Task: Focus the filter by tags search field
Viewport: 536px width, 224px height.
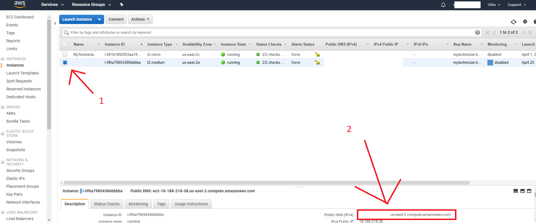Action: click(271, 32)
